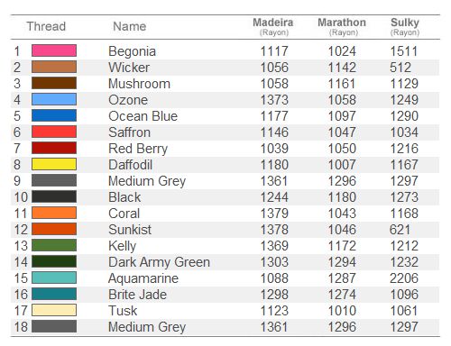
Task: Select the yellow Daffodil color swatch
Action: 54,164
